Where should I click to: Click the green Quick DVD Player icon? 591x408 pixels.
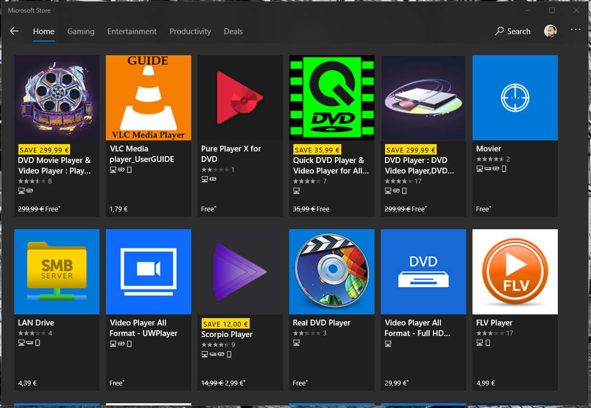(331, 98)
